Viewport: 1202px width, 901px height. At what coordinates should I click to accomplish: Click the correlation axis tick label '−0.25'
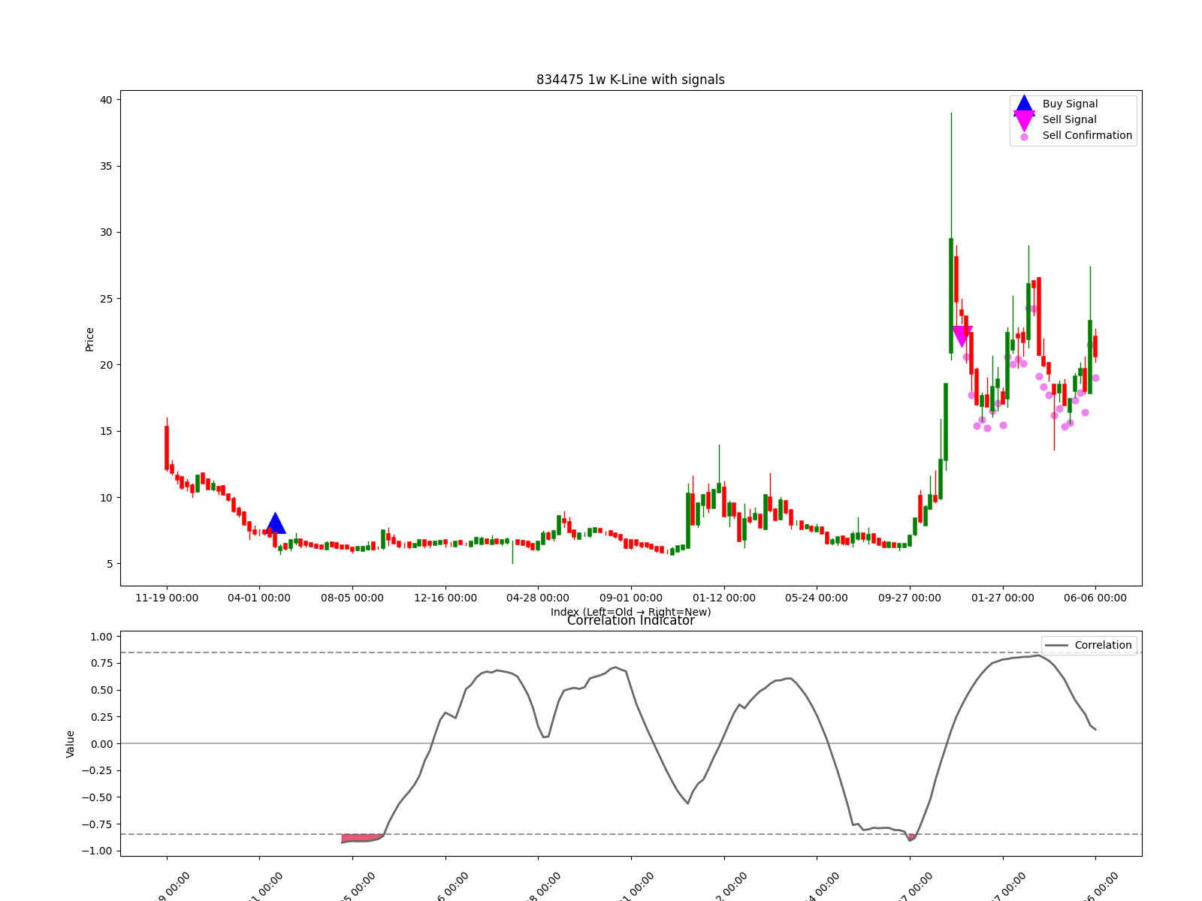tap(98, 771)
